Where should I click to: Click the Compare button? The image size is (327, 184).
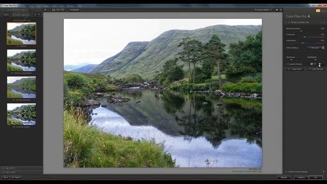pyautogui.click(x=75, y=10)
